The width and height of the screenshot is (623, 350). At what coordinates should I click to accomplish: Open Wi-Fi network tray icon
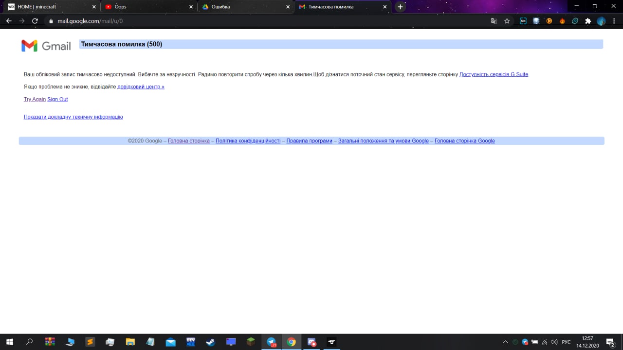pyautogui.click(x=544, y=342)
